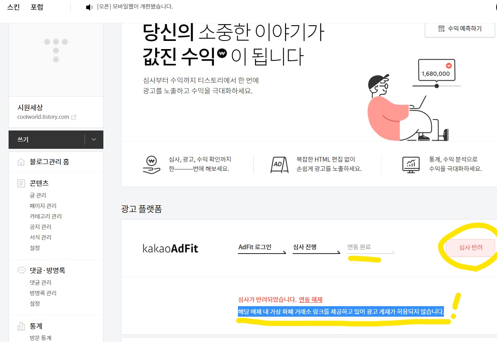
Task: Click the speaker announcement icon
Action: [x=89, y=7]
